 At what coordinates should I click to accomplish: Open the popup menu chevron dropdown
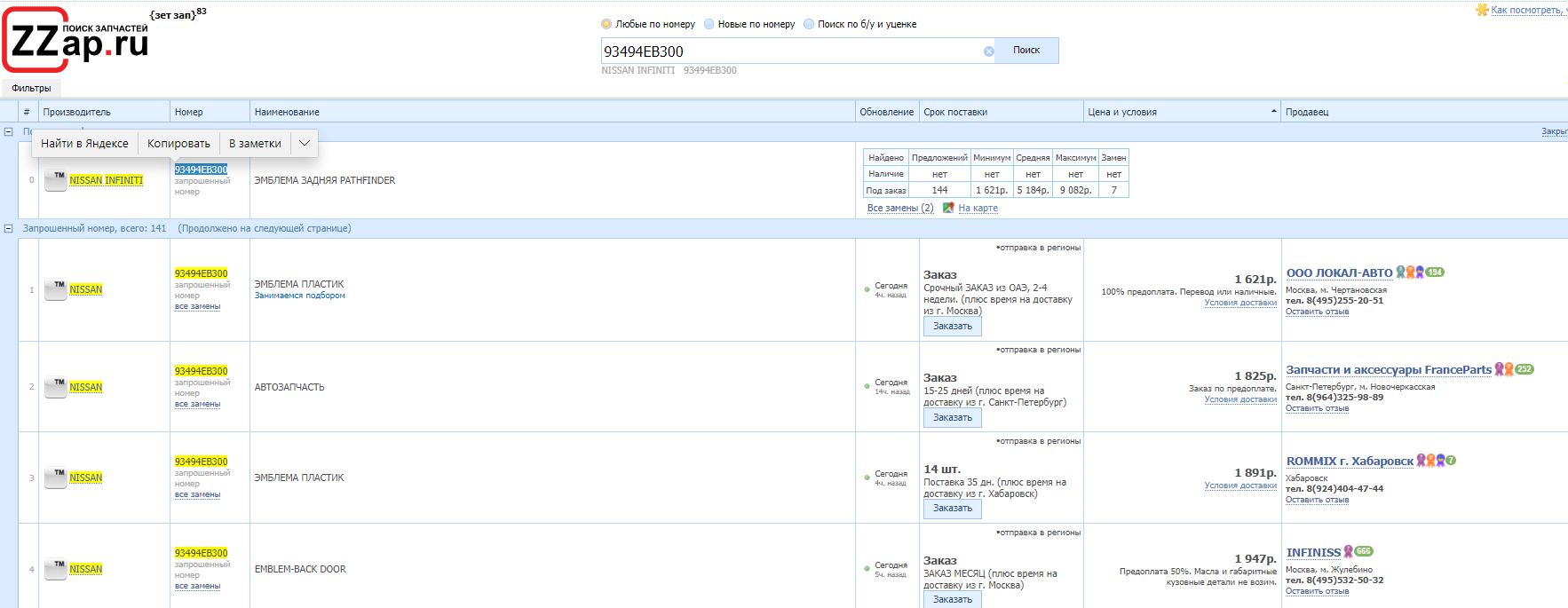(x=304, y=143)
